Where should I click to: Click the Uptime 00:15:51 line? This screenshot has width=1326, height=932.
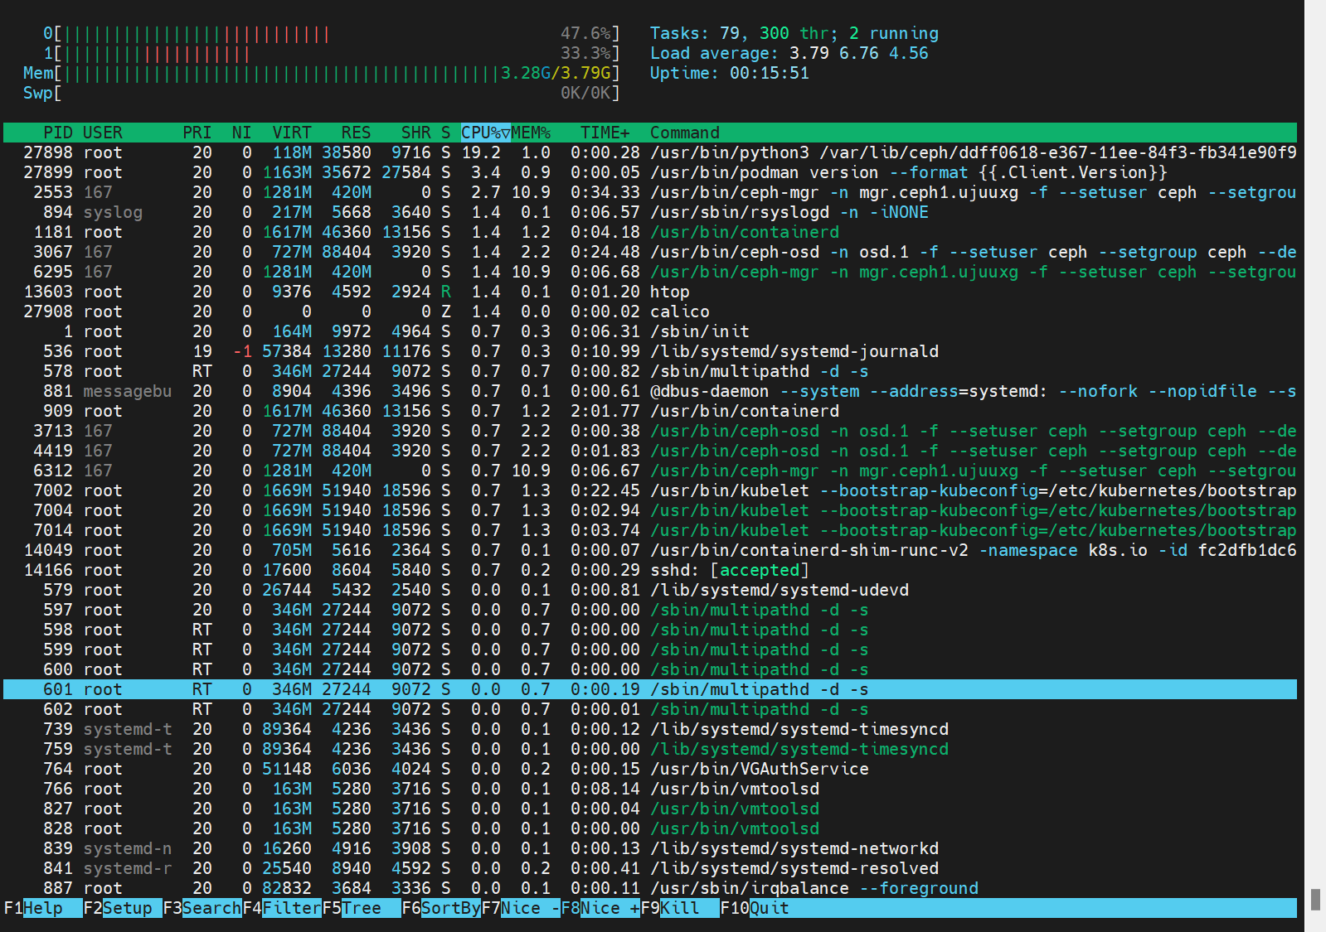coord(729,73)
